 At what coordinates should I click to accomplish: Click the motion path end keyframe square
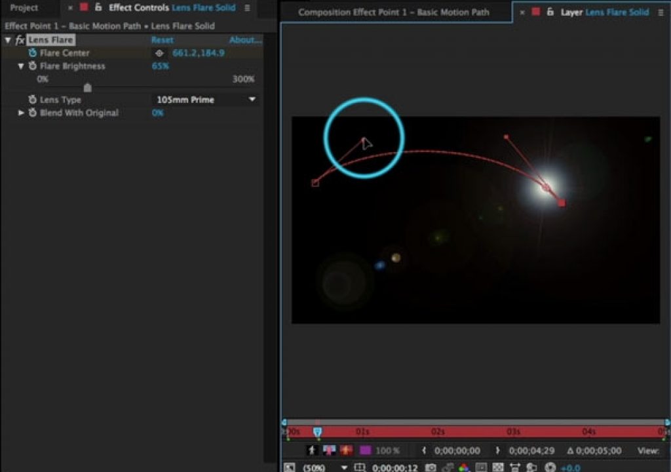(x=562, y=203)
